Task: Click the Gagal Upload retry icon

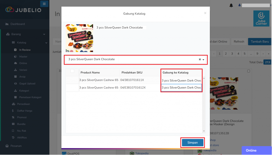Action: [x=15, y=83]
